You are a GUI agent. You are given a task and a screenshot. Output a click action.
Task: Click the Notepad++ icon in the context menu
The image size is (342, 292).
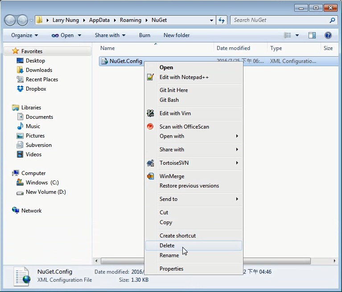pos(150,77)
